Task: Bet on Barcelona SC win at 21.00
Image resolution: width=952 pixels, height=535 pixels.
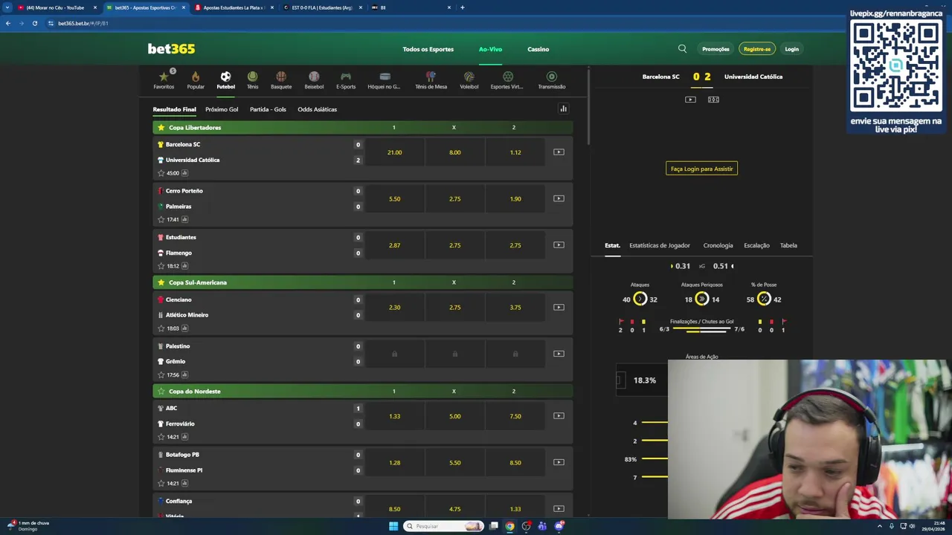Action: click(x=394, y=152)
